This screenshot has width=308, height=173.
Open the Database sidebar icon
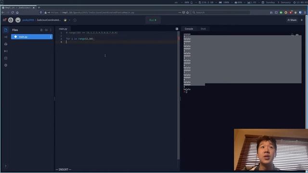[6, 58]
